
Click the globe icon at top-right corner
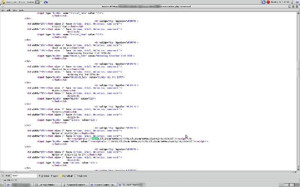point(297,2)
